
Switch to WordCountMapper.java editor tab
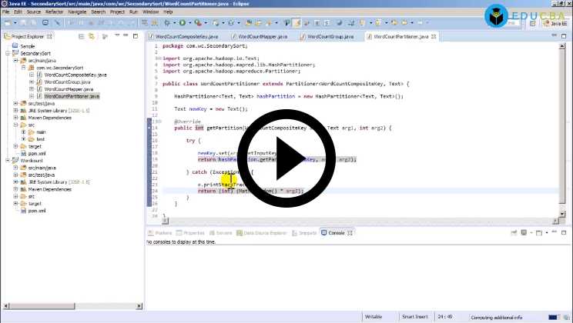[264, 36]
